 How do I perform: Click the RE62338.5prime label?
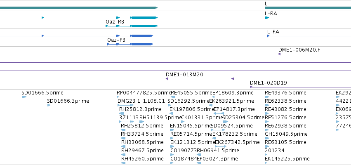(285, 101)
